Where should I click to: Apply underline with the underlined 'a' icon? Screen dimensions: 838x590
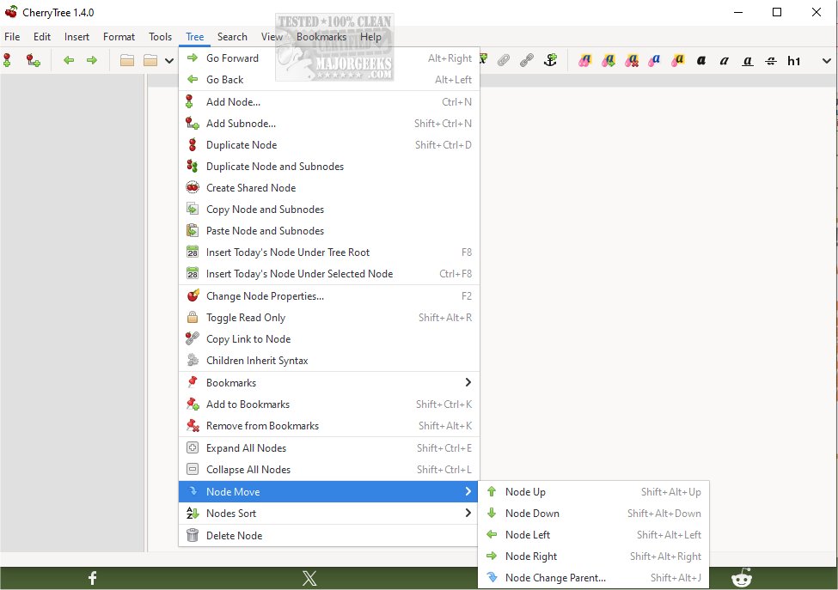click(747, 60)
